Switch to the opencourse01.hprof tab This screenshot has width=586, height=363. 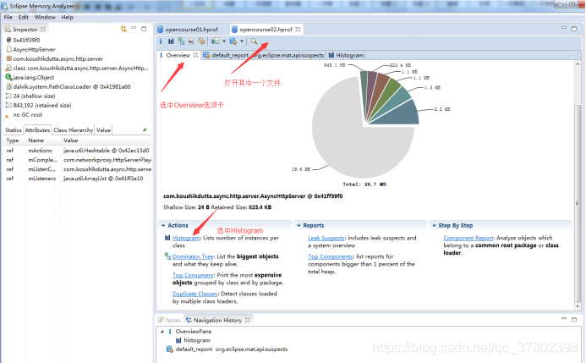tap(192, 29)
